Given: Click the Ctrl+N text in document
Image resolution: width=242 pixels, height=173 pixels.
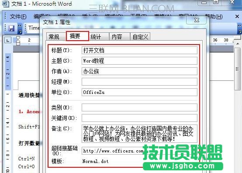Looking at the screenshot, I should (26, 159).
